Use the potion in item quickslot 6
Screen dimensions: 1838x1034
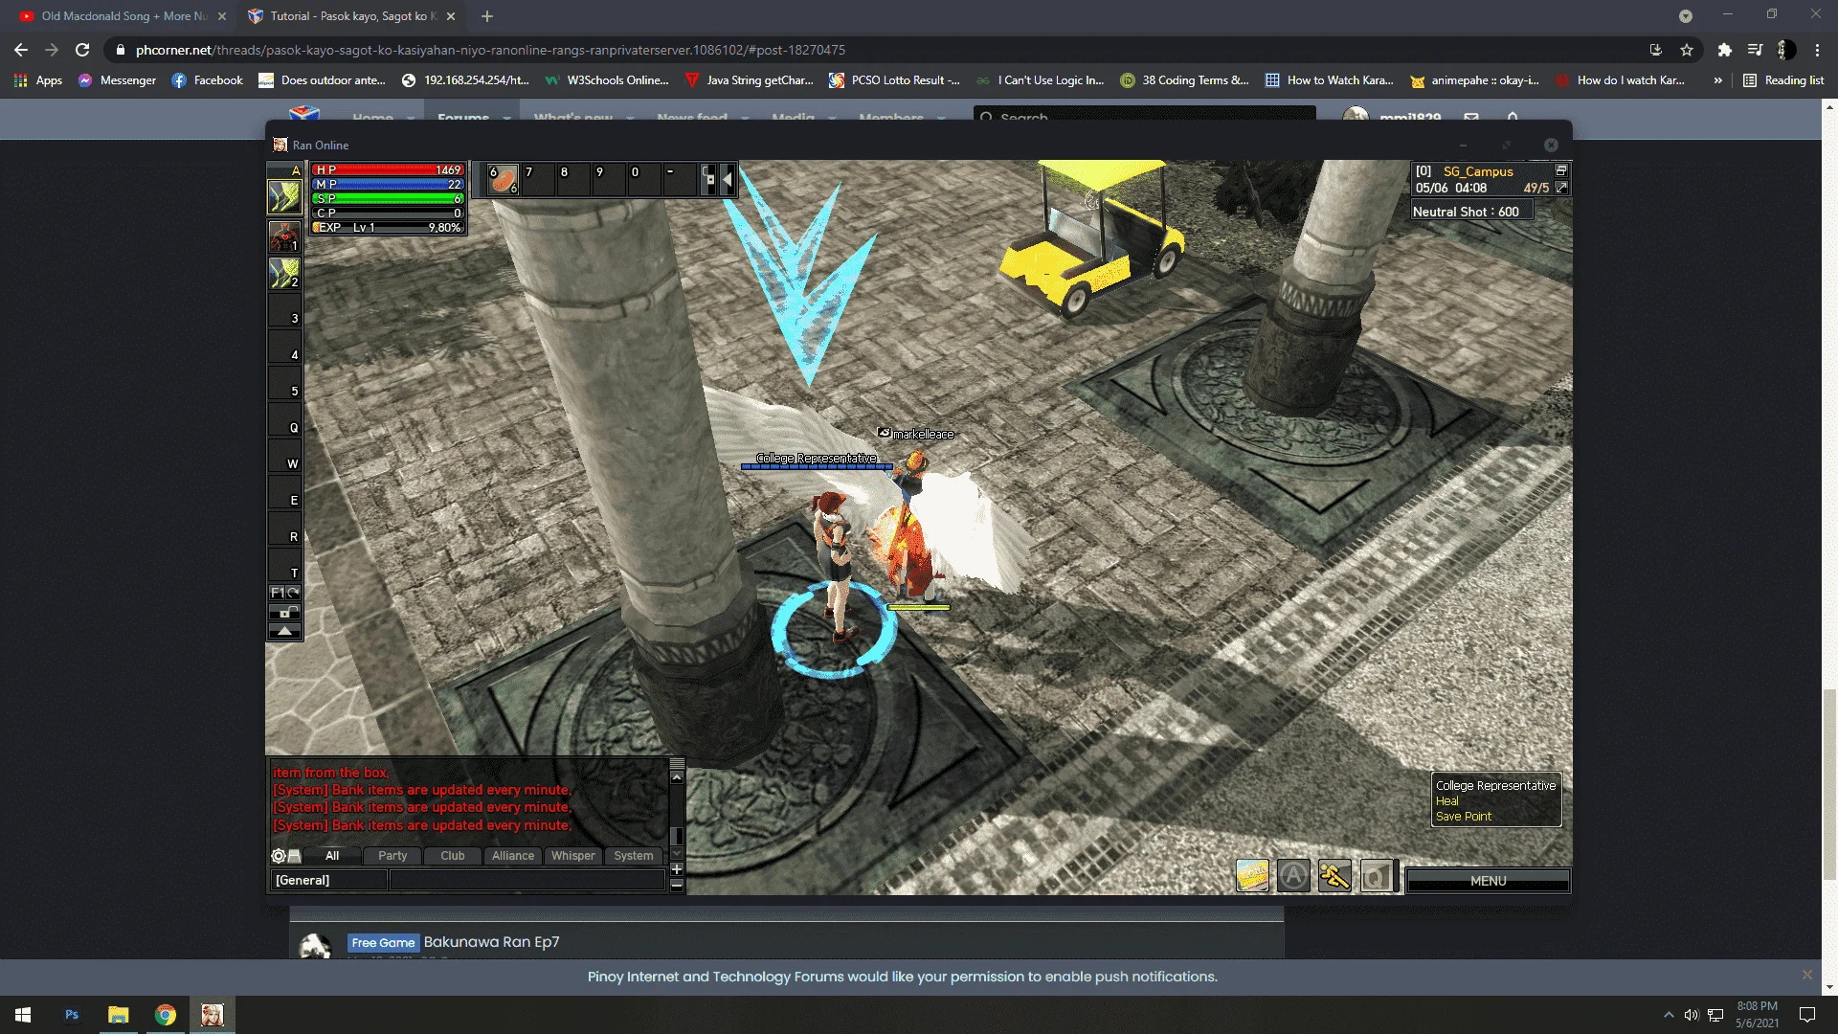click(503, 179)
